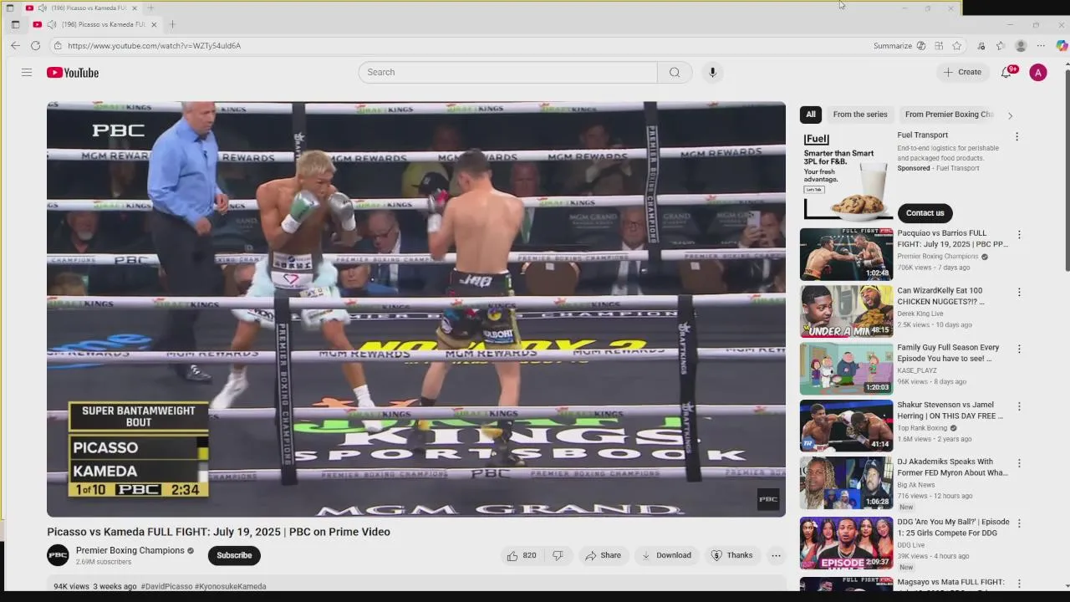Click the magnifier search button

(675, 72)
